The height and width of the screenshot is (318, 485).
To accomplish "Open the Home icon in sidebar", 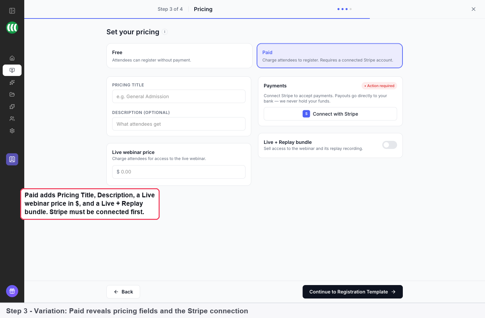I will [12, 58].
